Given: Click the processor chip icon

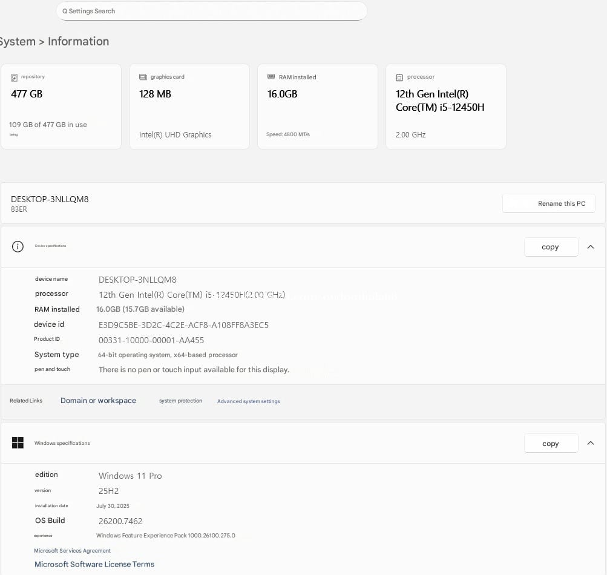Looking at the screenshot, I should pos(399,77).
